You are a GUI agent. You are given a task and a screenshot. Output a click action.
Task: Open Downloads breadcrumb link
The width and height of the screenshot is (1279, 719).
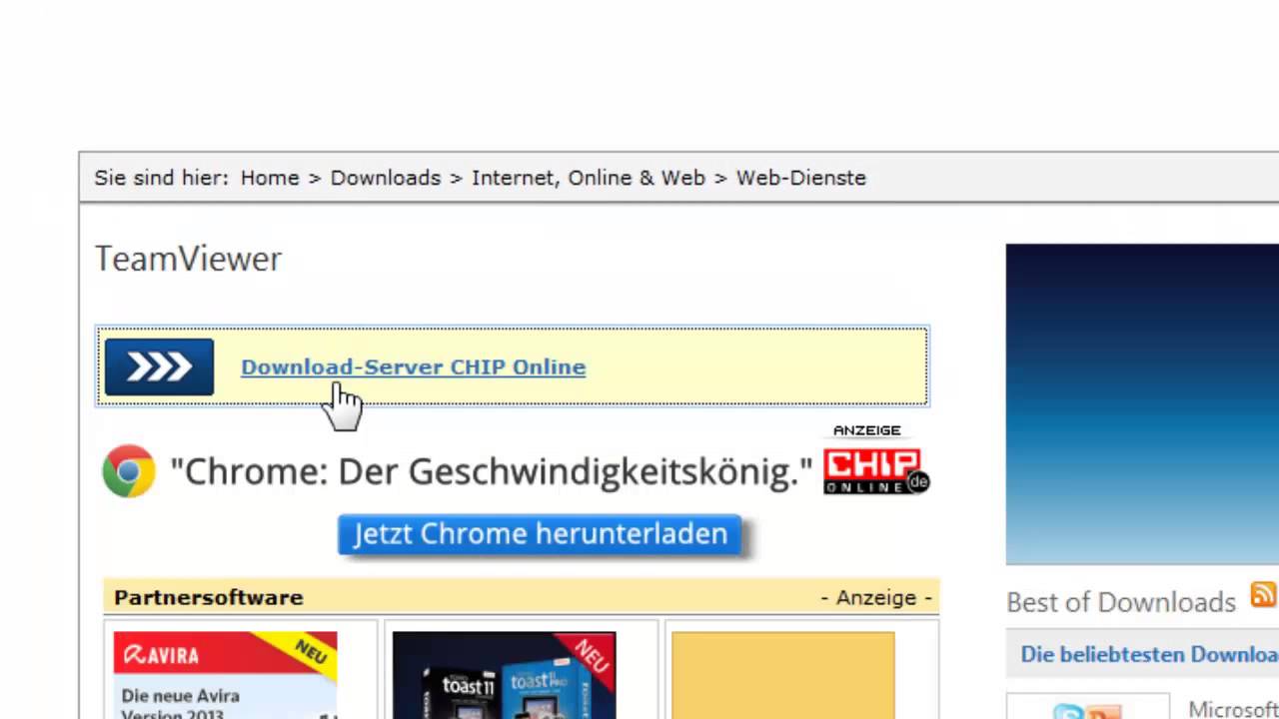click(386, 178)
